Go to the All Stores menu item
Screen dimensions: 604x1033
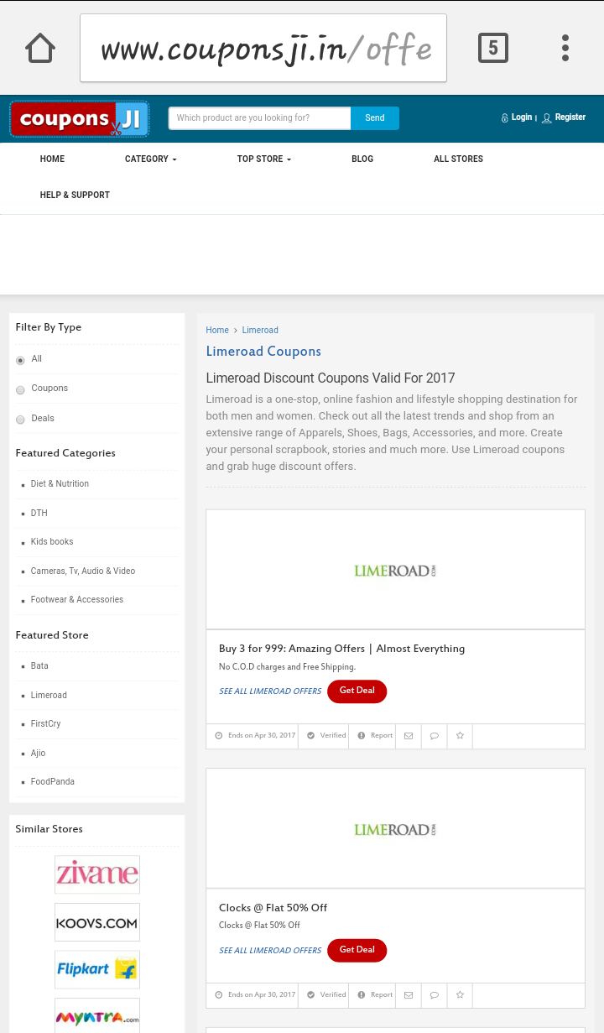point(458,159)
